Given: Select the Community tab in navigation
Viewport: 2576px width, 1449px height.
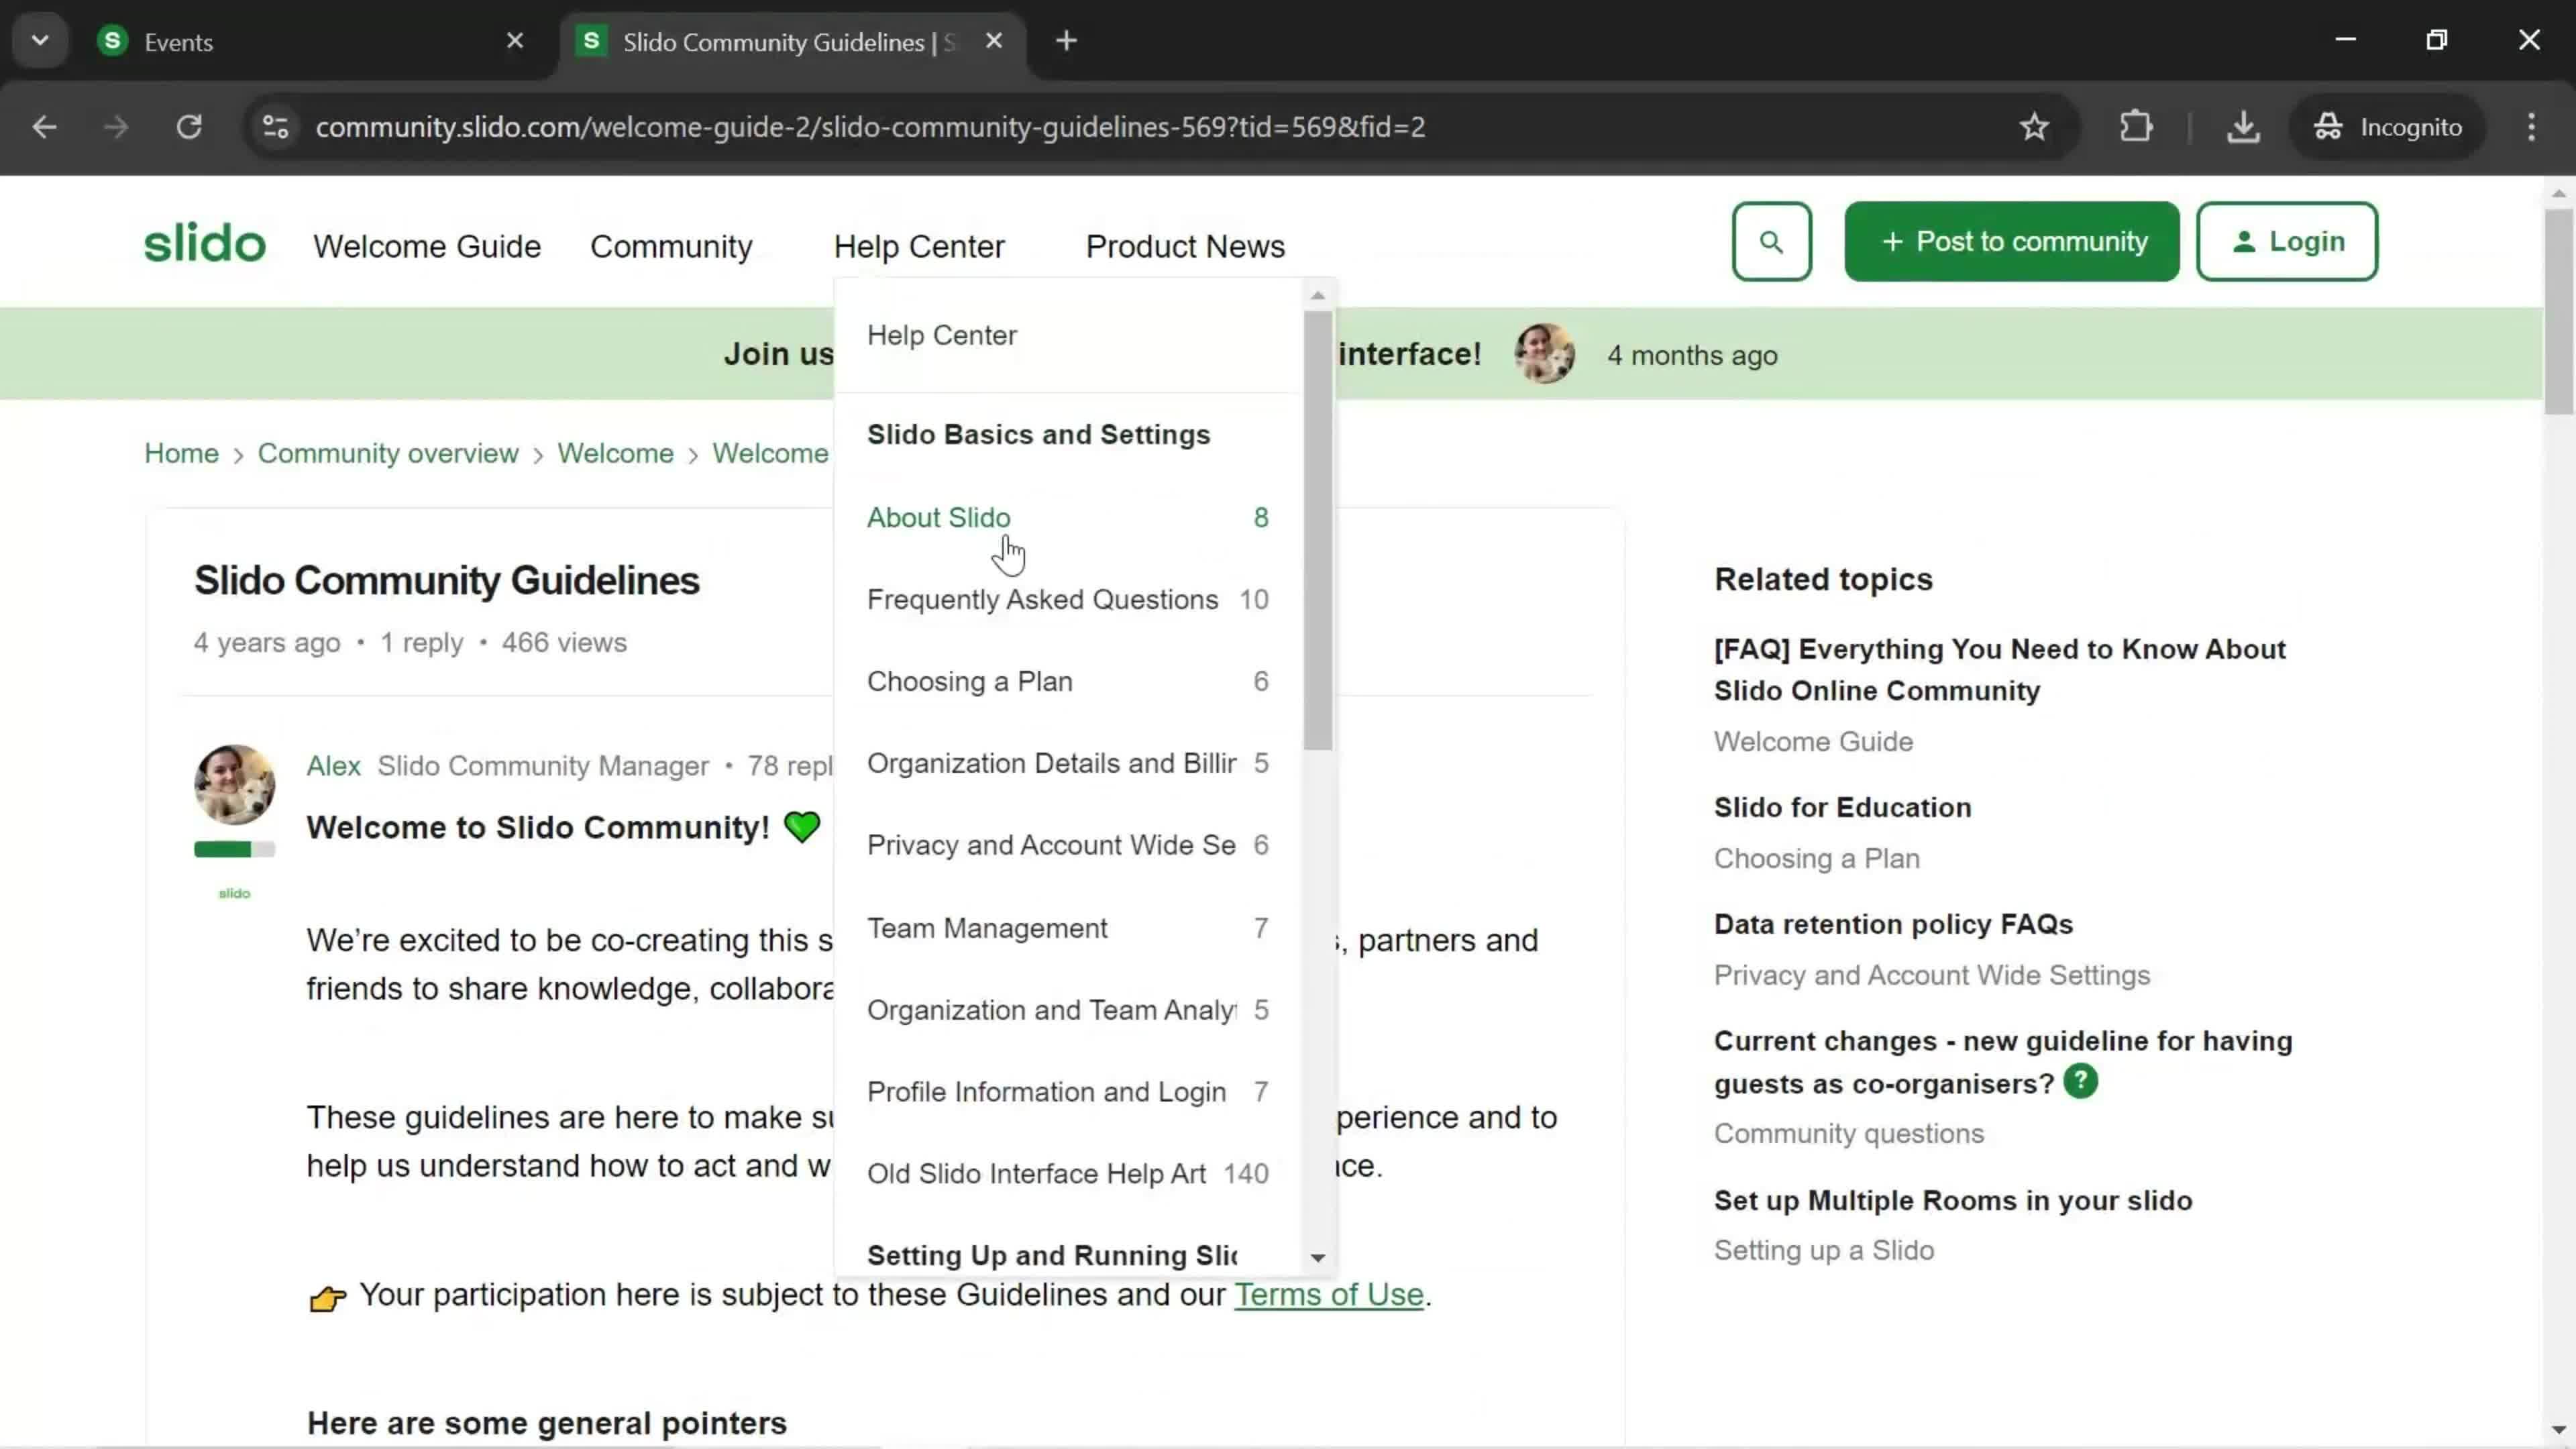Looking at the screenshot, I should click(x=671, y=246).
